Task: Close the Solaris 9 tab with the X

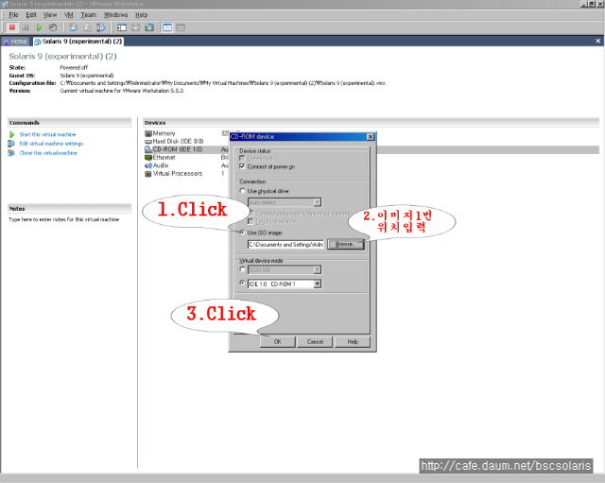Action: click(x=597, y=41)
